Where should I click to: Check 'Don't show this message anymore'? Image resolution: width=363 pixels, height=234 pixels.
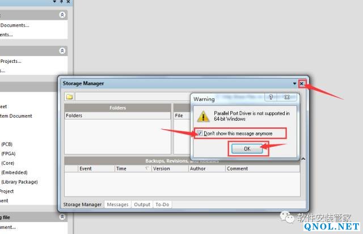coord(199,133)
